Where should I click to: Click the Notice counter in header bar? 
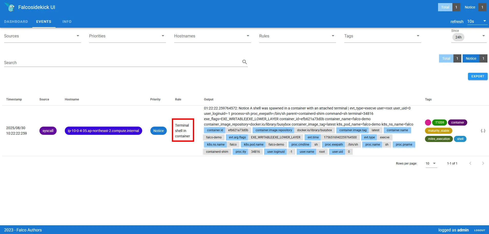[x=474, y=7]
